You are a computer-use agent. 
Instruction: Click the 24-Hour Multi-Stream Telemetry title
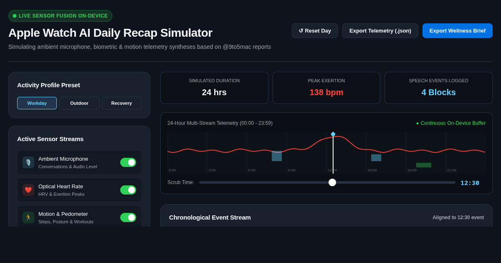(x=220, y=123)
